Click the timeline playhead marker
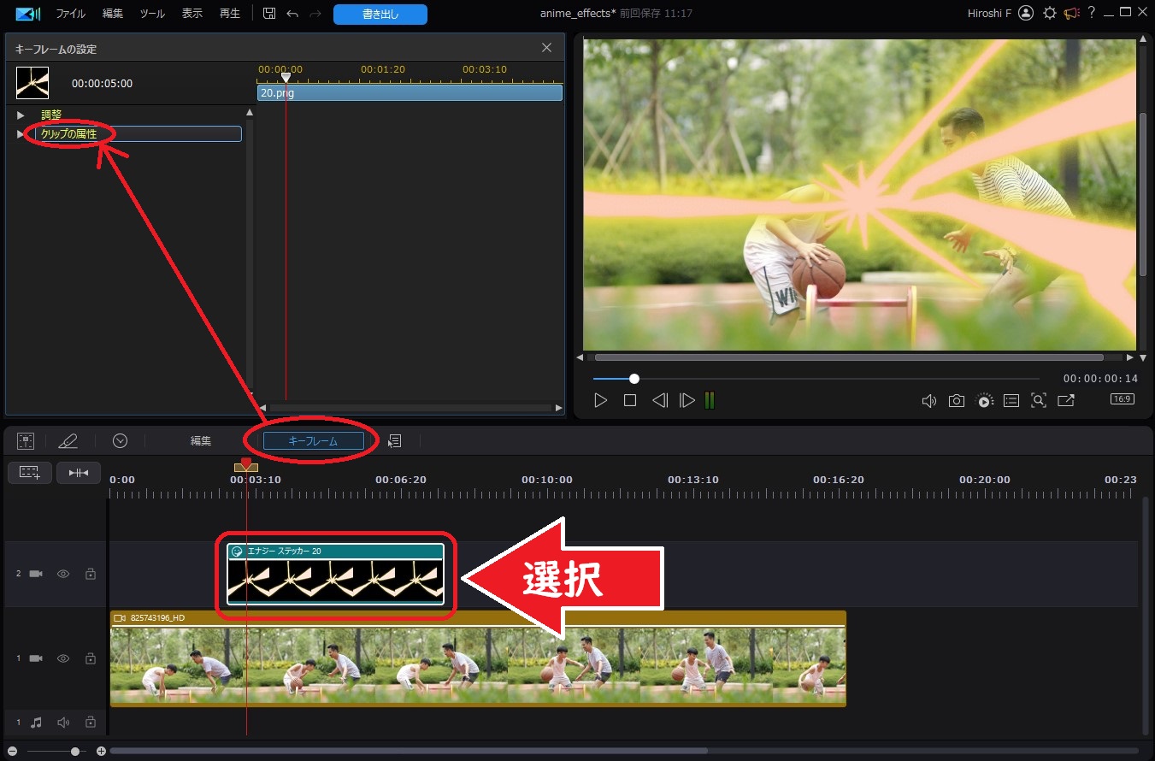 [246, 464]
